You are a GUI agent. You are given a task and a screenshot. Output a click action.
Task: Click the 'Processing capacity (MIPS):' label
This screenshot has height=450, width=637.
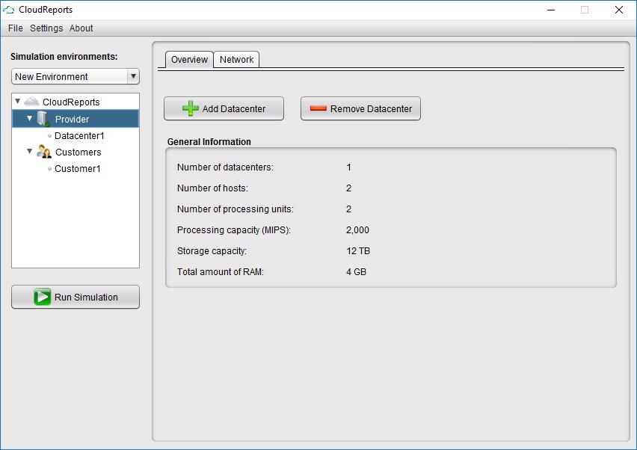tap(233, 230)
